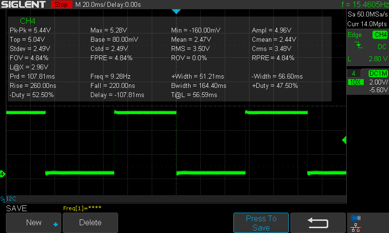Screen dimensions: 389x233
Task: Click the 10X probe attenuation badge
Action: [356, 82]
